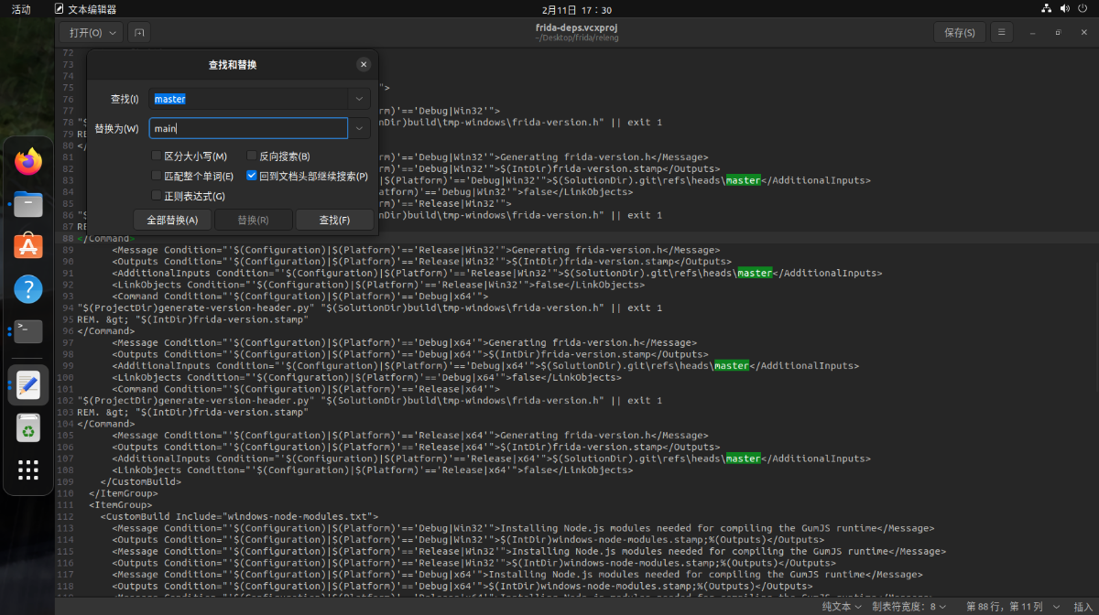Open Firefox from the dock
Viewport: 1099px width, 615px height.
(28, 162)
